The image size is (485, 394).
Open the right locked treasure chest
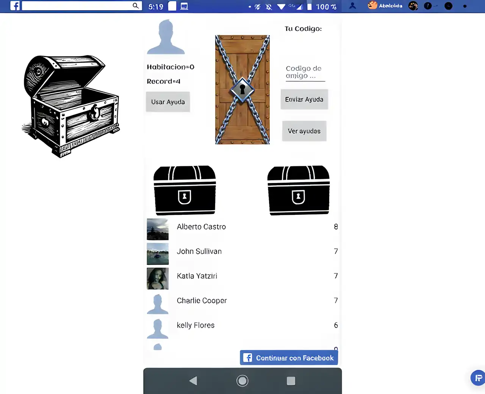(299, 190)
